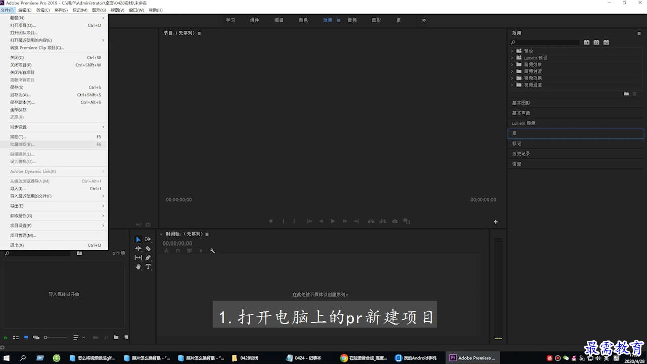Toggle project writable green lock icon
Screen dimensions: 647x364
click(x=6, y=337)
